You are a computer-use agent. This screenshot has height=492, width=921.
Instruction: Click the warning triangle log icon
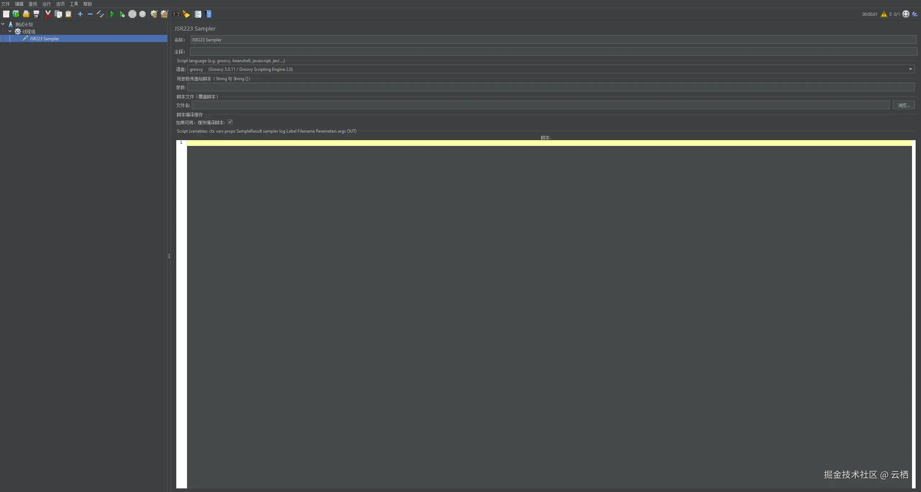(x=884, y=14)
